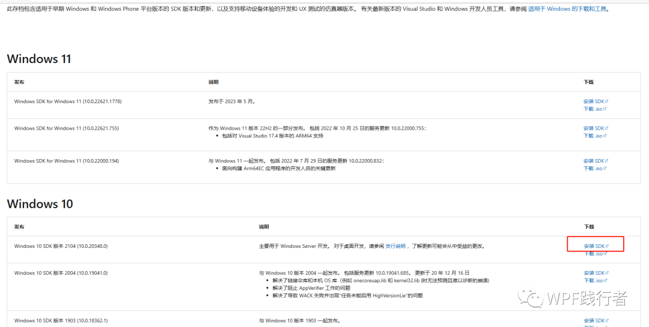The width and height of the screenshot is (649, 327).
Task: Click bullet 解决了阻止 AppVerifier 工作的问题
Action: click(x=311, y=288)
